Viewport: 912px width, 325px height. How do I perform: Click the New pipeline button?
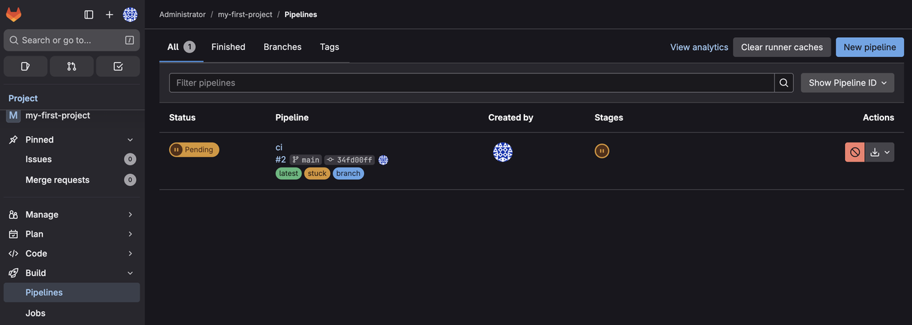(869, 47)
